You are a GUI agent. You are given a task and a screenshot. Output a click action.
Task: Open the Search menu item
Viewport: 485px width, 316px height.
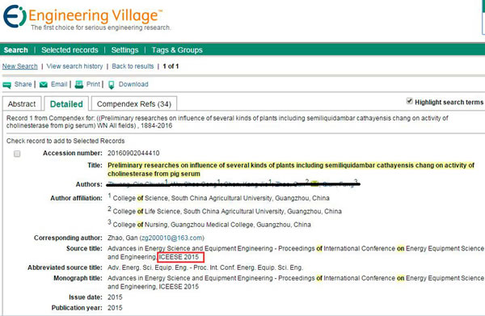tap(16, 50)
